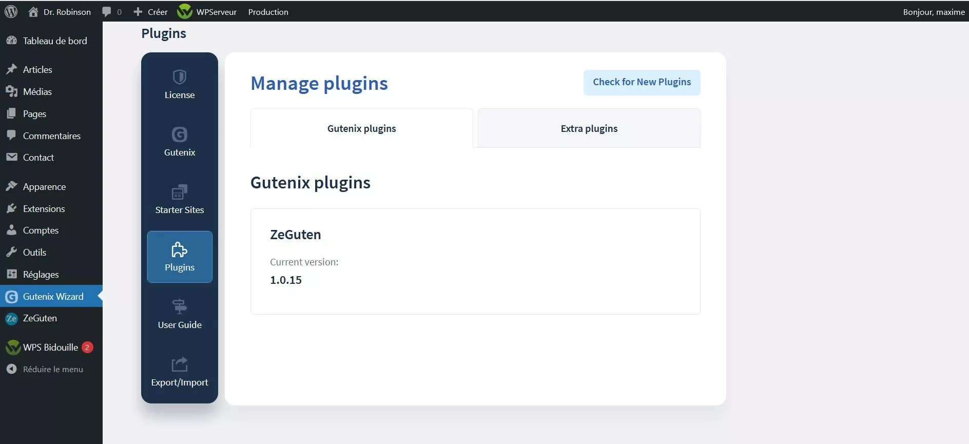Viewport: 969px width, 444px height.
Task: Collapse menu via Réduire le menu arrow icon
Action: click(x=11, y=369)
